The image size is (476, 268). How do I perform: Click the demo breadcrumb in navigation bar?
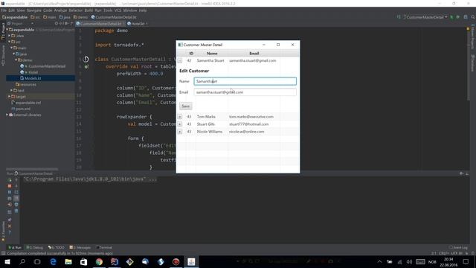tap(80, 17)
